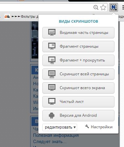Open the Nimbus screenshot extension icon
The width and height of the screenshot is (124, 147).
click(114, 7)
